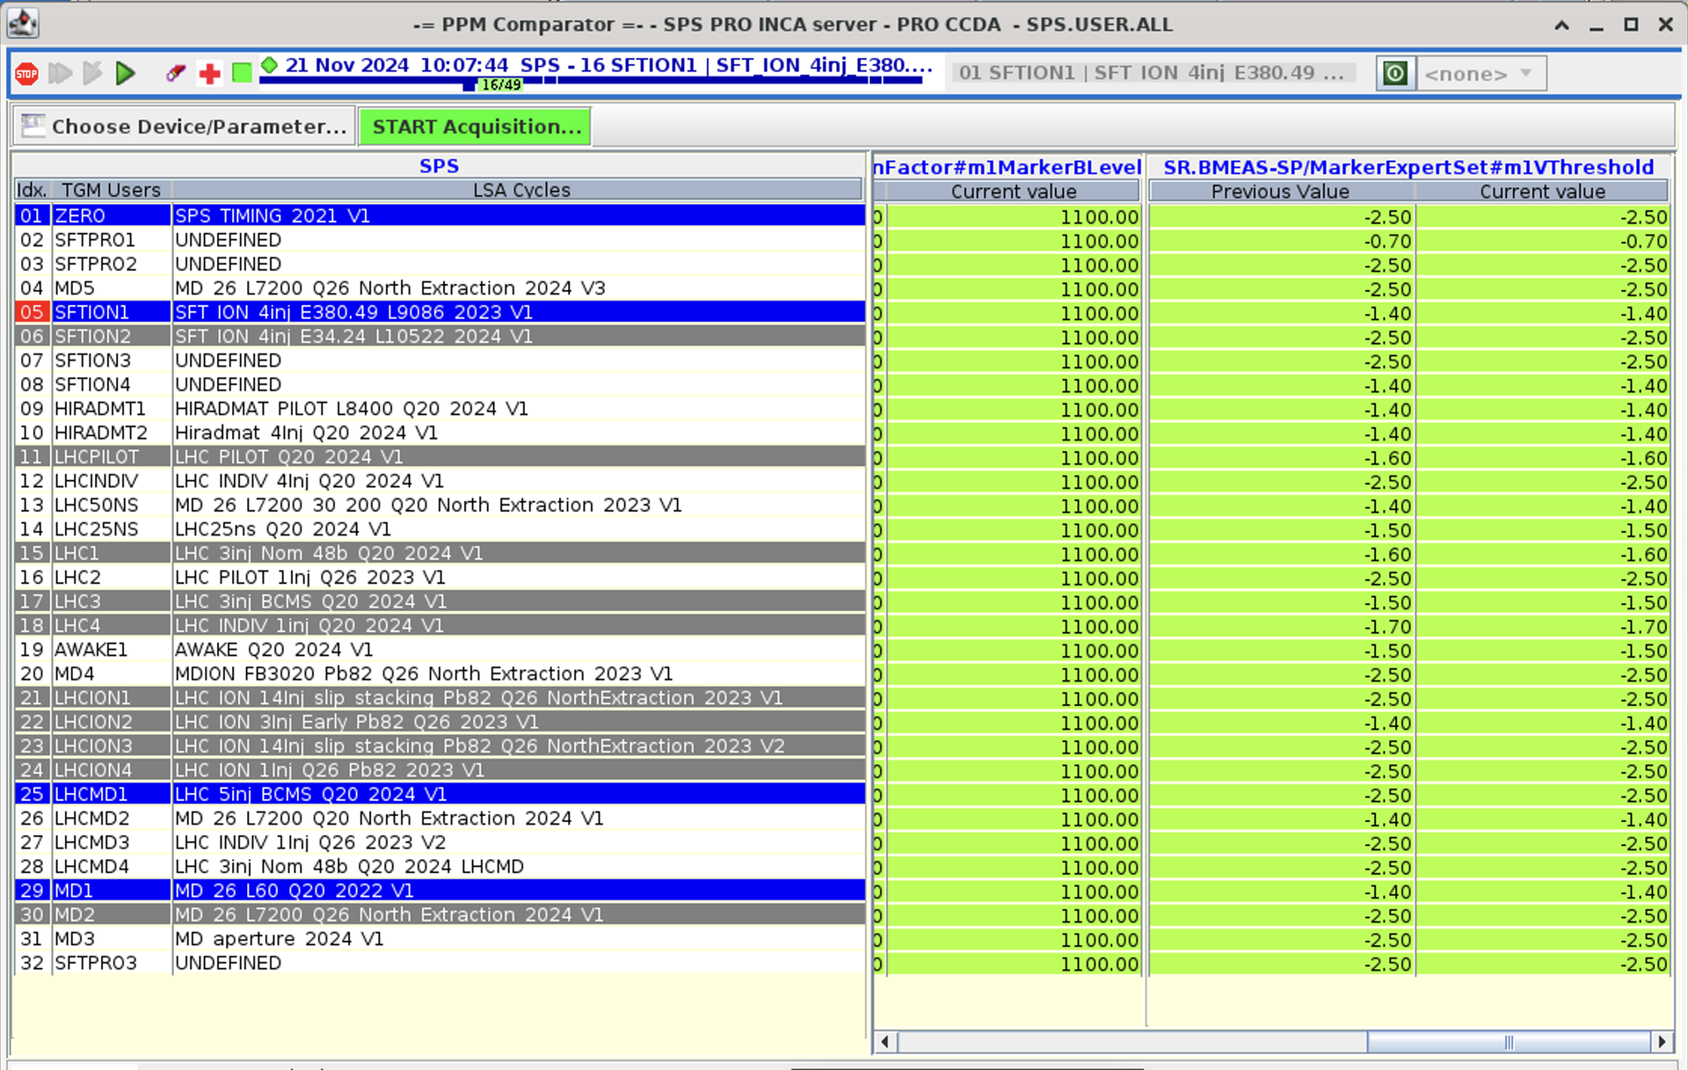Click the TGM Users column header
The height and width of the screenshot is (1070, 1688).
click(x=111, y=190)
